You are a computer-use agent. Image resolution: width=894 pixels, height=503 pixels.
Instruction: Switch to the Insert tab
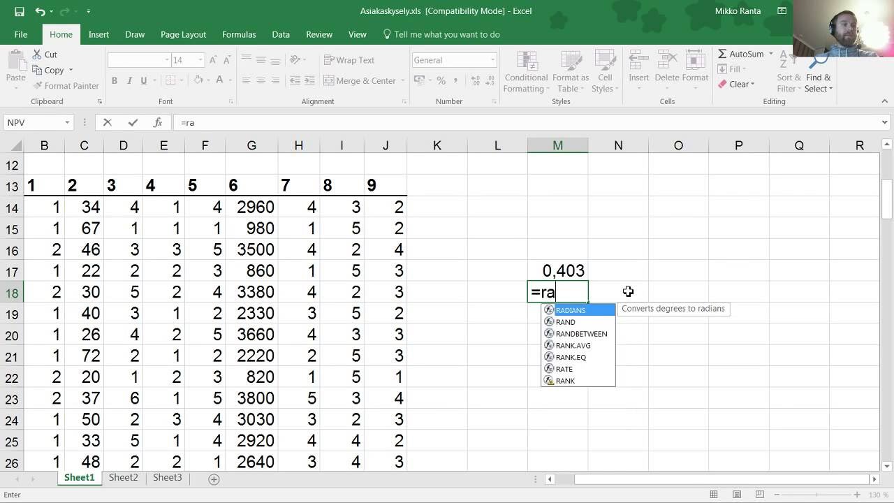pos(98,34)
